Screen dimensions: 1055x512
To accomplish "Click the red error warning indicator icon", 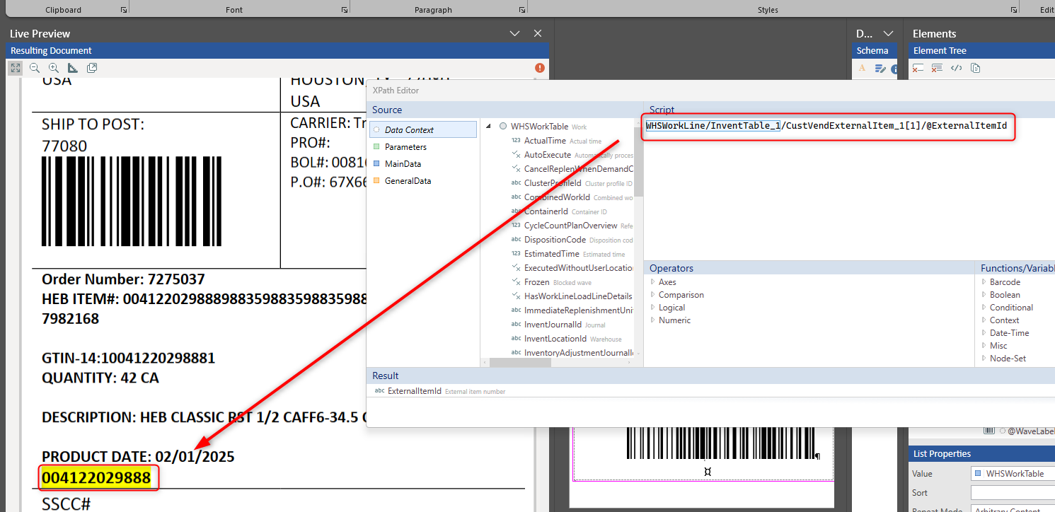I will pyautogui.click(x=540, y=68).
